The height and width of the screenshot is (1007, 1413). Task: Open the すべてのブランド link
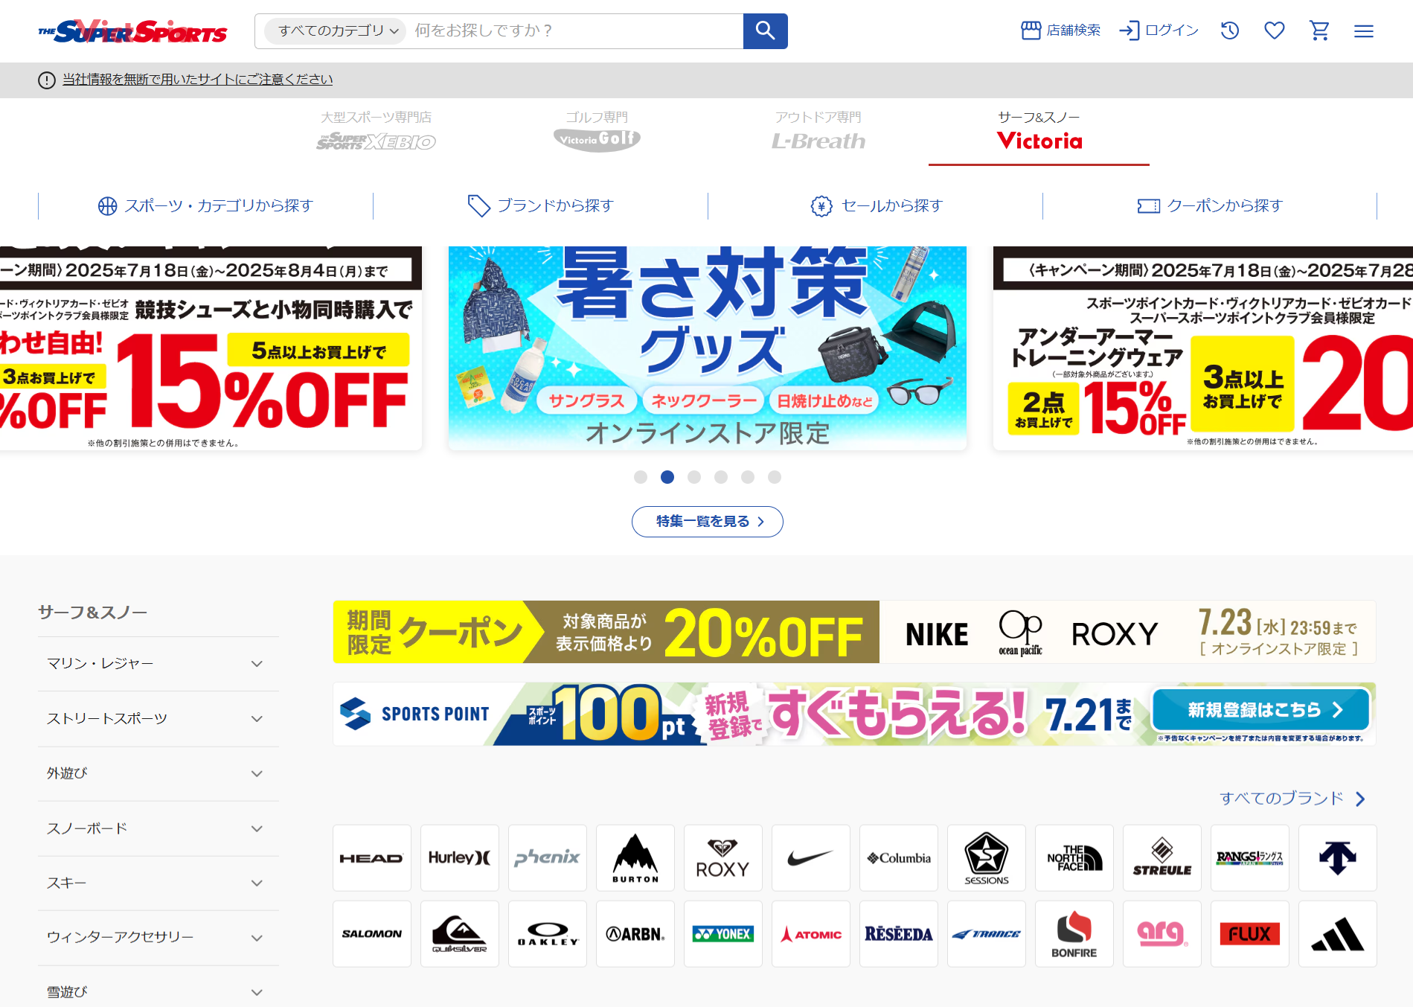point(1292,799)
